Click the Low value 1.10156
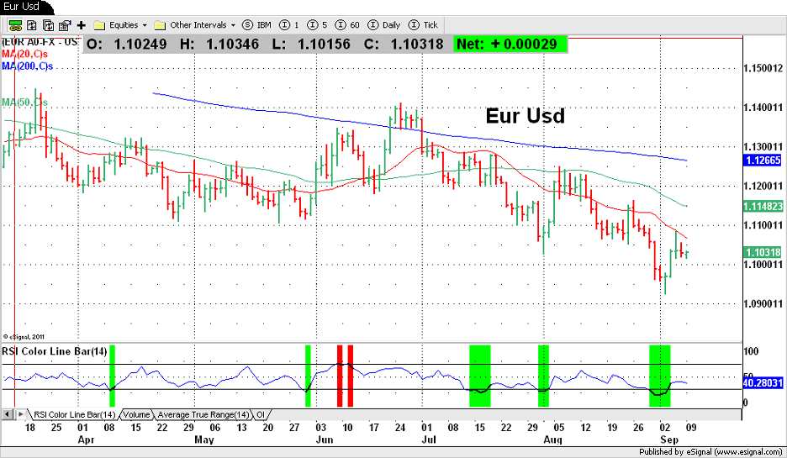The width and height of the screenshot is (787, 458). pos(324,45)
